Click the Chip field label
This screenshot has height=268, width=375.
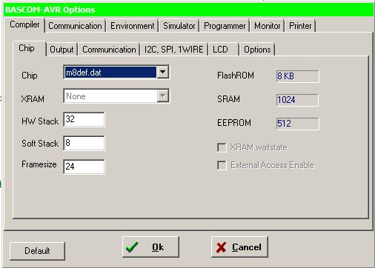[30, 76]
